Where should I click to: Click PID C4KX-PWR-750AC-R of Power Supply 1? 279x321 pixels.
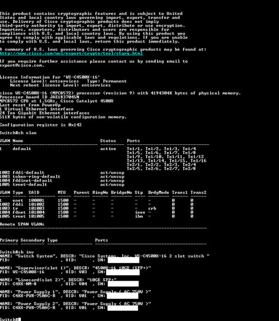[x=34, y=296]
